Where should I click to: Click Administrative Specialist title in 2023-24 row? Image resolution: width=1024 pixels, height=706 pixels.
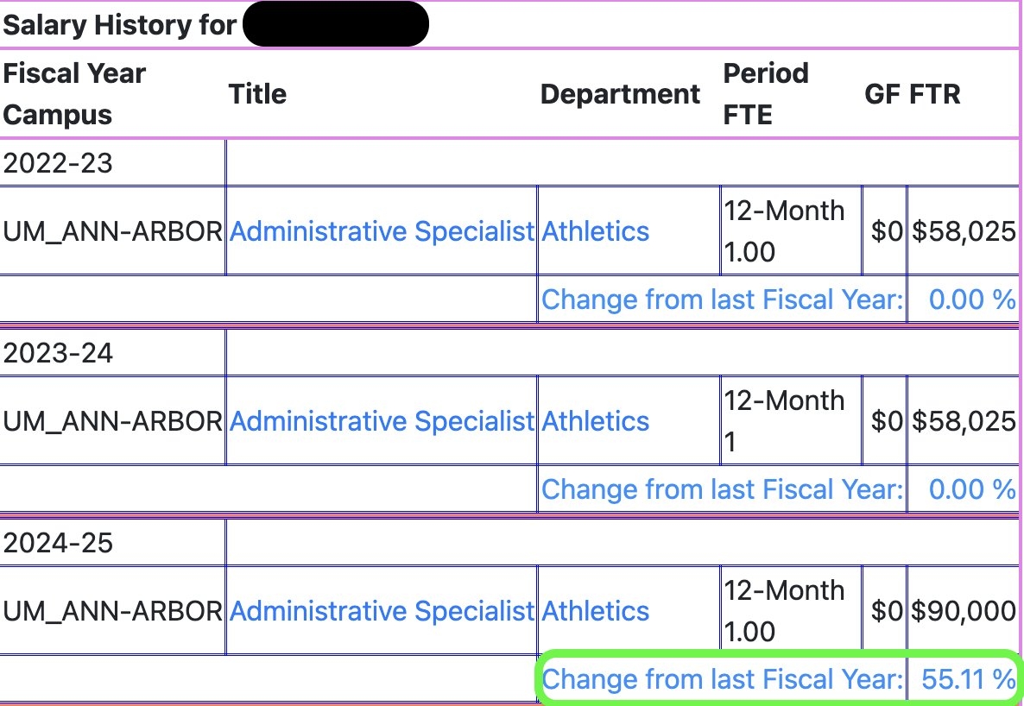[382, 421]
